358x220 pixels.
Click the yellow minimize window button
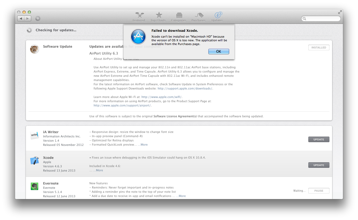coord(24,12)
